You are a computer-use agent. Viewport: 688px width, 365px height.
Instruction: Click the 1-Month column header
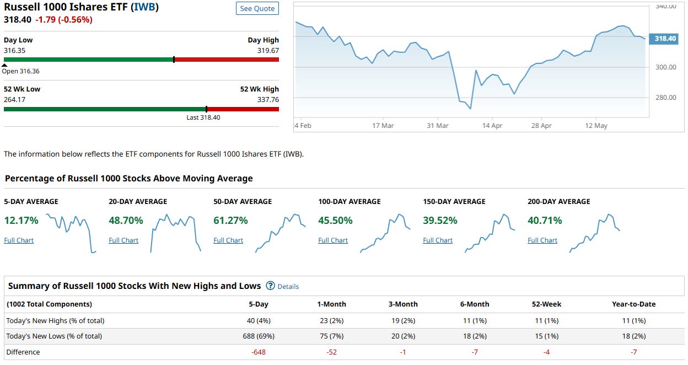click(332, 304)
